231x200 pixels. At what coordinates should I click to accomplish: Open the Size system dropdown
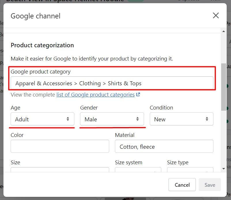coord(138,170)
